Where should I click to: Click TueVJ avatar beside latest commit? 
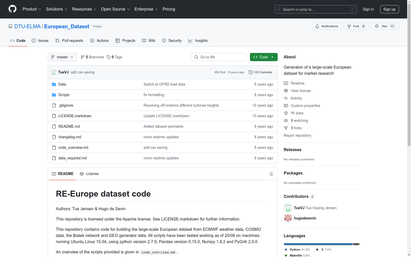pyautogui.click(x=54, y=72)
